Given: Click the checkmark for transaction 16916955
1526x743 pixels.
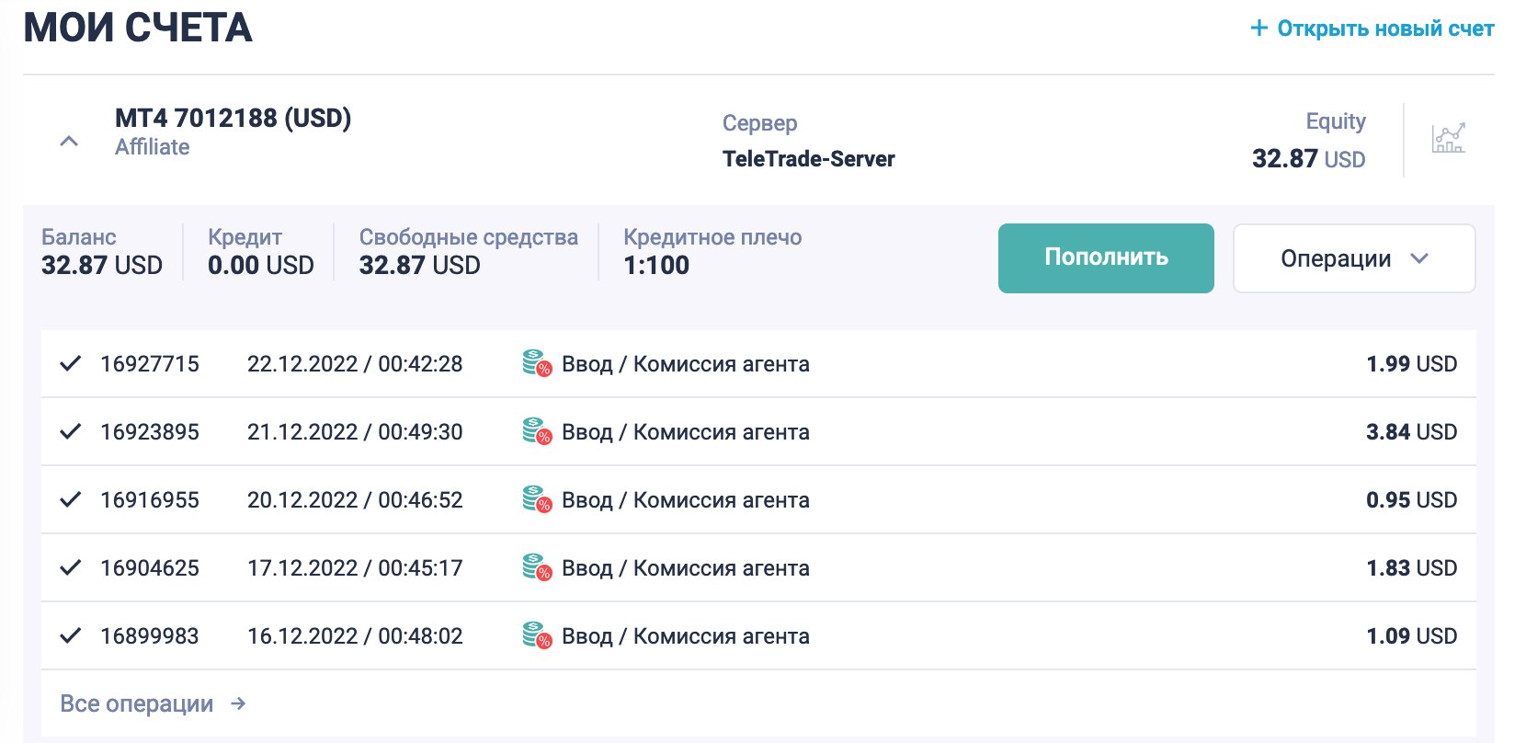Looking at the screenshot, I should pyautogui.click(x=71, y=499).
